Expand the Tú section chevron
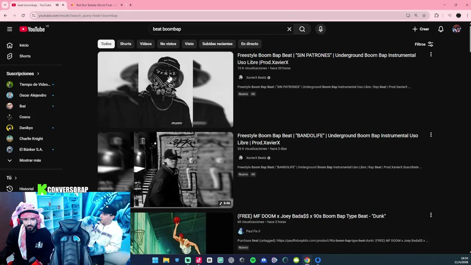Image resolution: width=471 pixels, height=265 pixels. [x=15, y=178]
